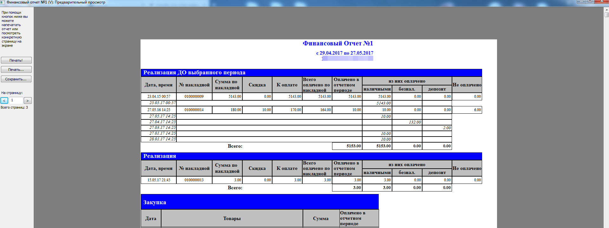Click the report title 'Финансовый Отчет №1'
The height and width of the screenshot is (228, 609).
338,44
